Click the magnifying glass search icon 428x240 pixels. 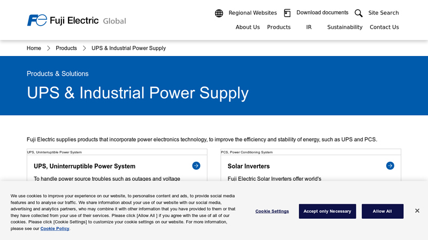click(x=358, y=13)
